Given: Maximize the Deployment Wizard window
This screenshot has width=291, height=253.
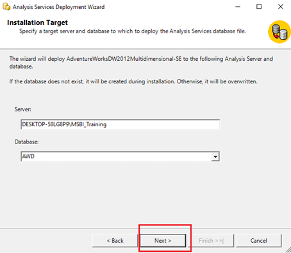Looking at the screenshot, I should [x=259, y=7].
